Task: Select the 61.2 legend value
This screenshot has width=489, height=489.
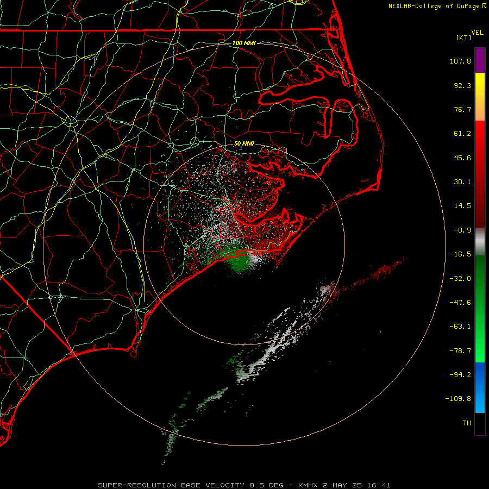Action: pyautogui.click(x=462, y=134)
